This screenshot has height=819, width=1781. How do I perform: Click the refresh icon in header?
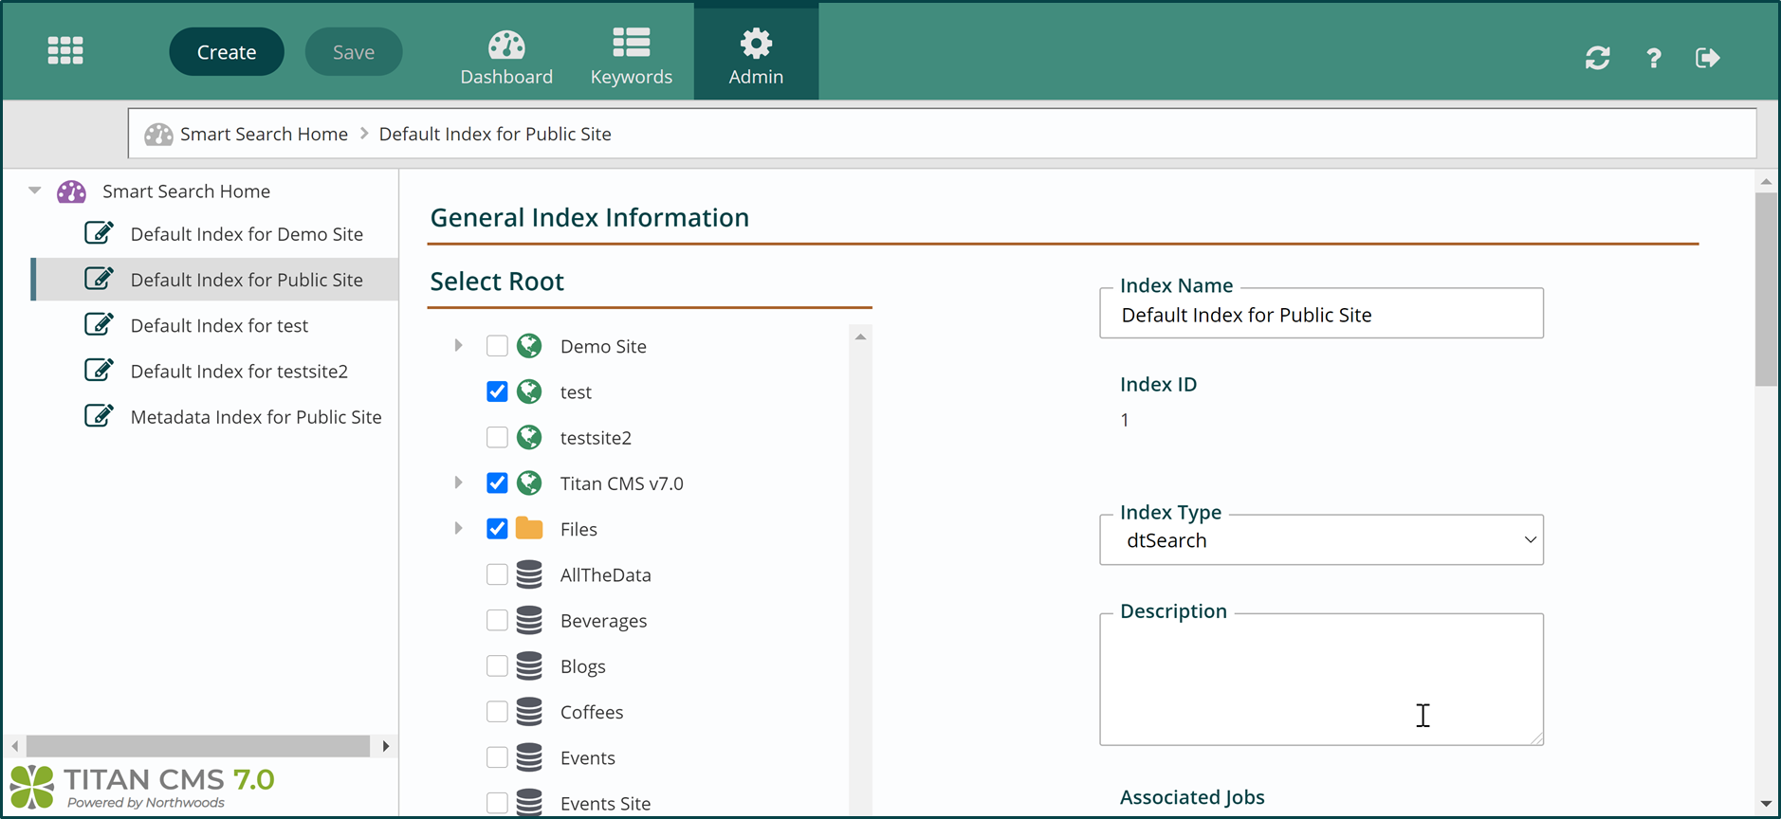pos(1597,58)
